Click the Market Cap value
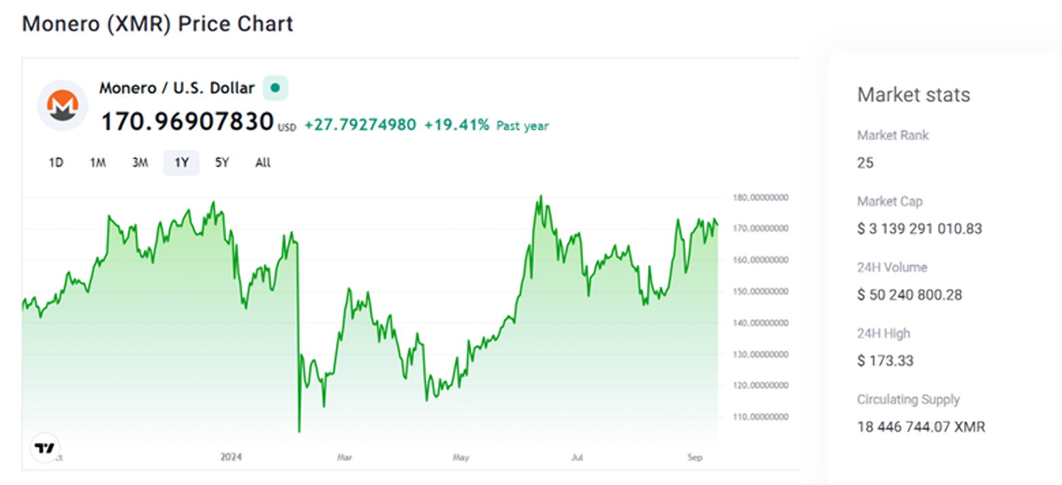Screen dimensions: 1062x485 point(920,229)
